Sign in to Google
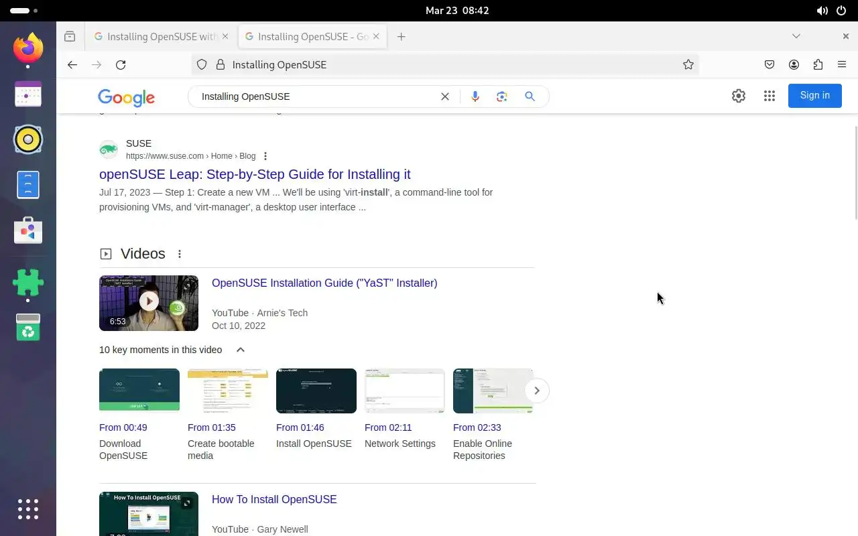The width and height of the screenshot is (858, 536). coord(814,95)
